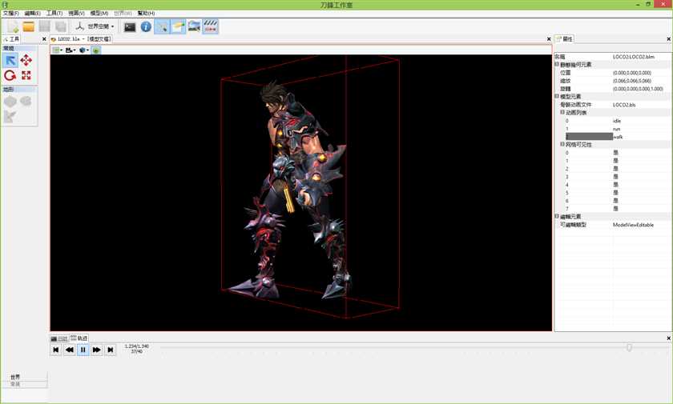673x404 pixels.
Task: Select the red move arrows tool
Action: (x=26, y=61)
